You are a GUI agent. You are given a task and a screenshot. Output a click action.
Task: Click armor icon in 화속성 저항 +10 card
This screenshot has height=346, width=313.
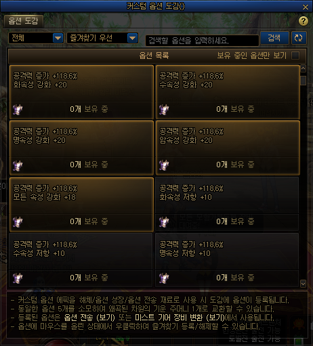pos(164,221)
